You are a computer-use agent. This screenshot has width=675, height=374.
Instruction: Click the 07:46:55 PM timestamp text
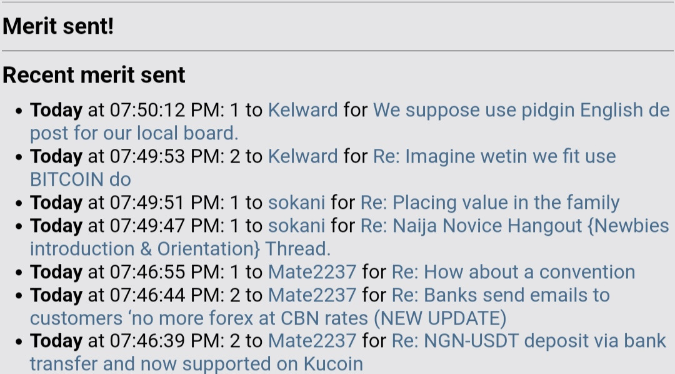coord(164,272)
